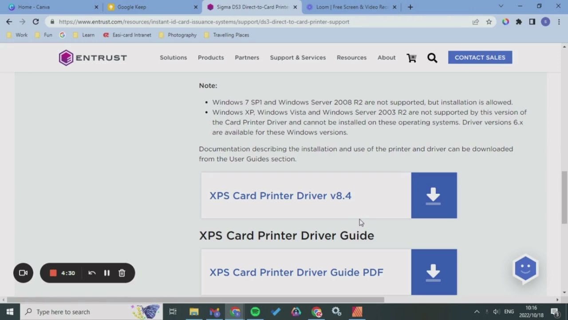Go forward in browser history

22,21
